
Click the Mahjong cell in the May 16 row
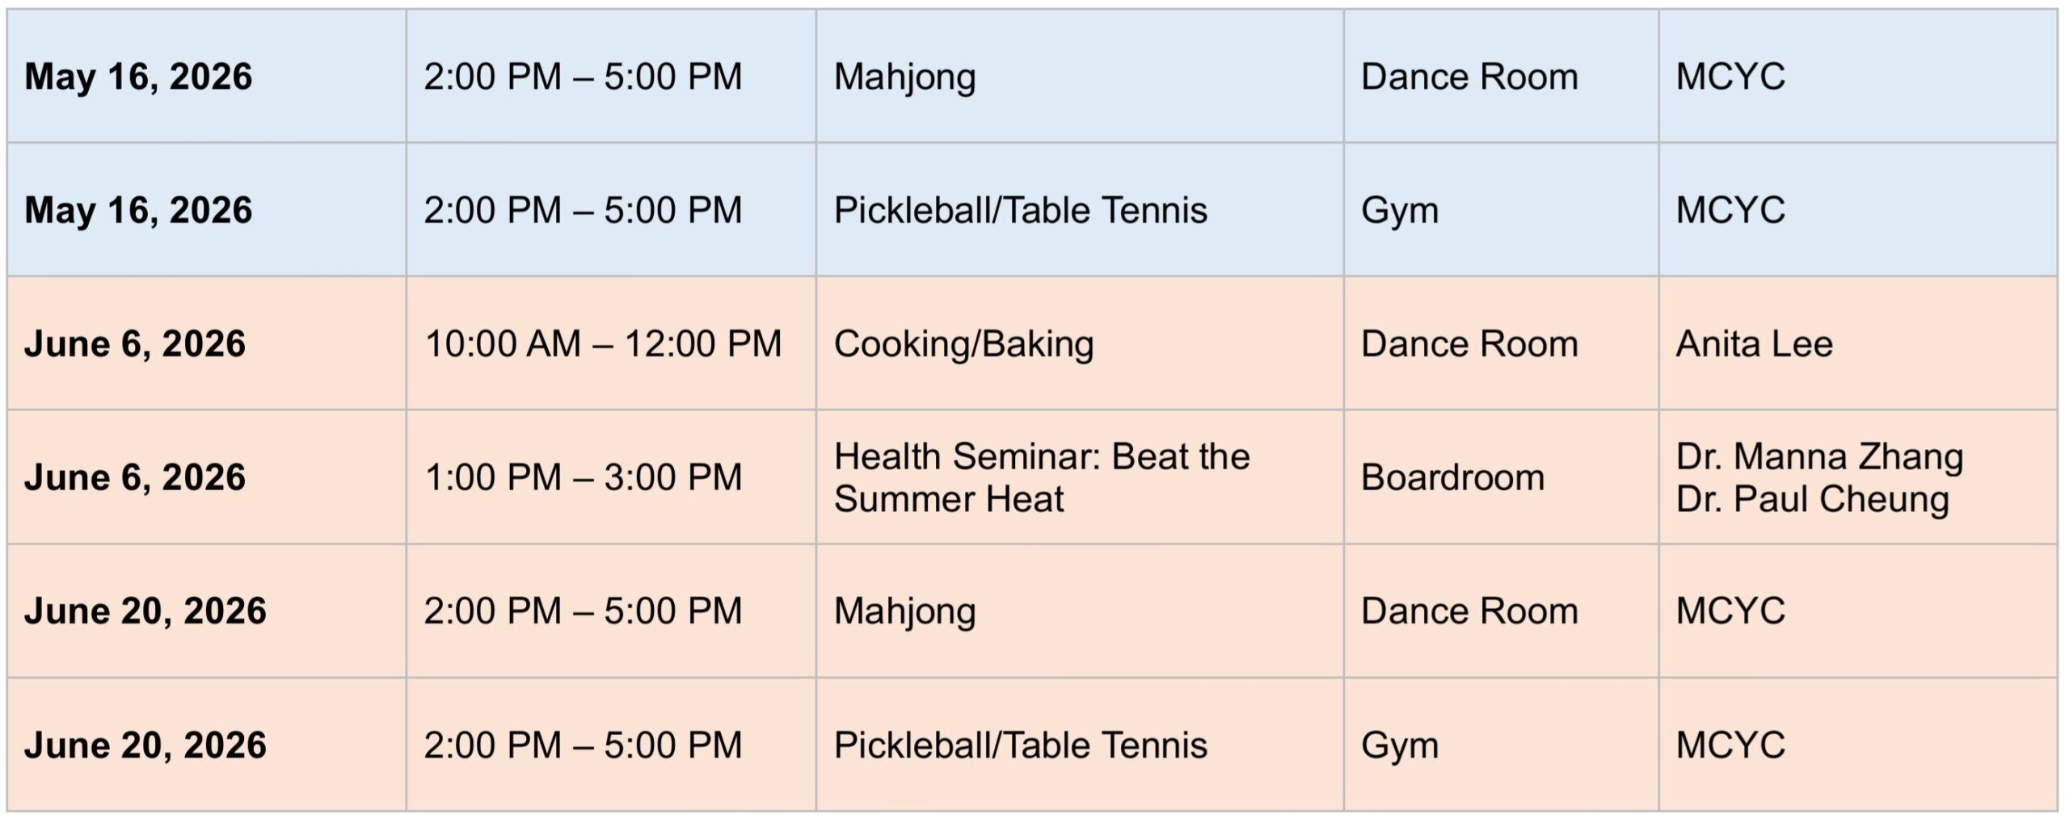[x=904, y=78]
